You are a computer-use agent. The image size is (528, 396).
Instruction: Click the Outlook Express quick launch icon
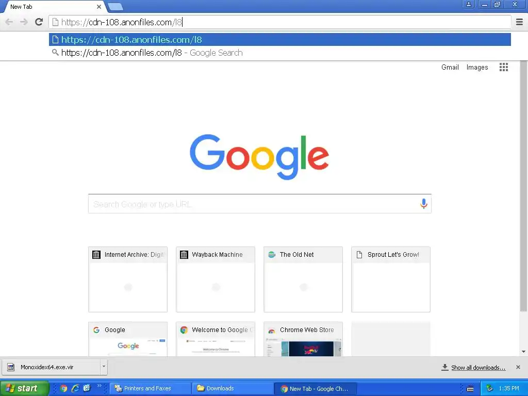pos(87,388)
